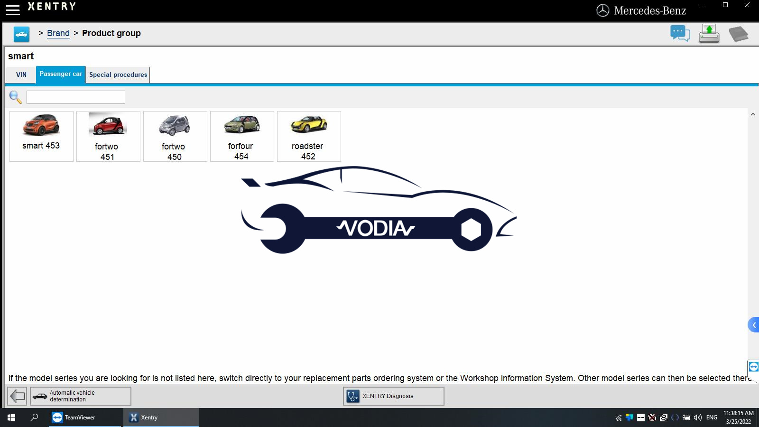This screenshot has width=759, height=427.
Task: Start Automatic vehicle determination
Action: [x=81, y=396]
